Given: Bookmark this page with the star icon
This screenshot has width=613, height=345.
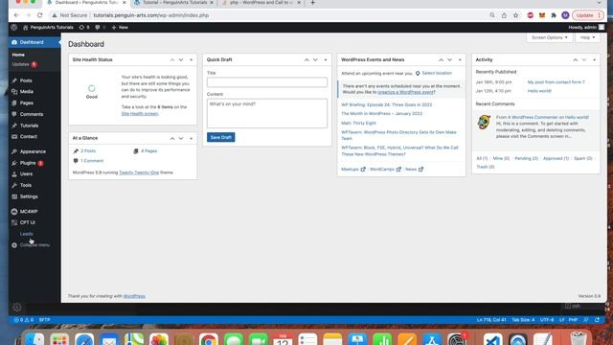Looking at the screenshot, I should click(515, 15).
